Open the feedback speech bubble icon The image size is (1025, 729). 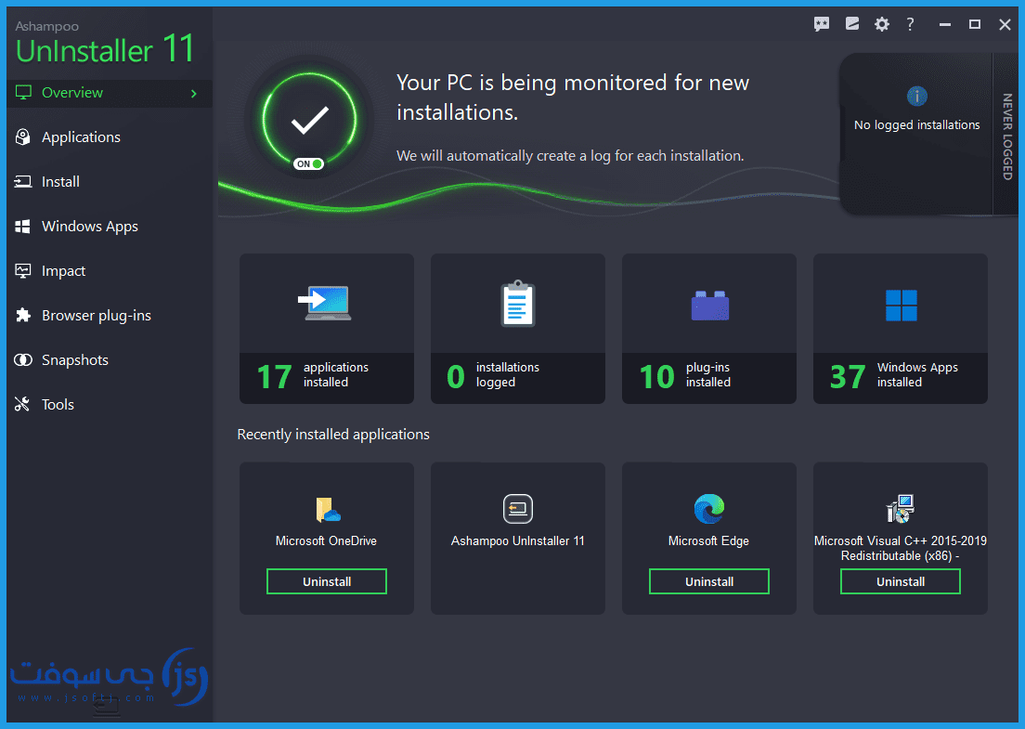click(x=822, y=25)
